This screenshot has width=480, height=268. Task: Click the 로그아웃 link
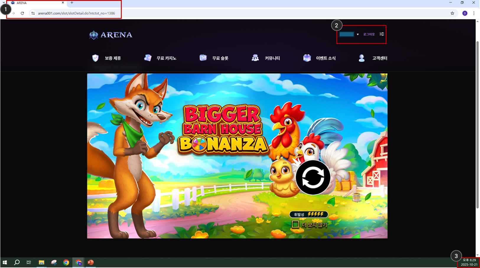(369, 34)
